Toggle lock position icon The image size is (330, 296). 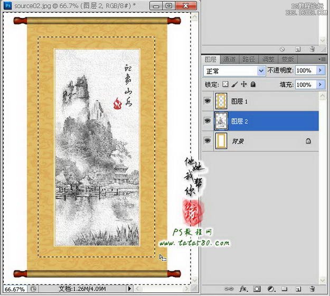pyautogui.click(x=244, y=84)
